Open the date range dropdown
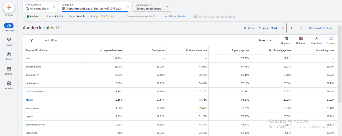This screenshot has width=342, height=136. 271,28
